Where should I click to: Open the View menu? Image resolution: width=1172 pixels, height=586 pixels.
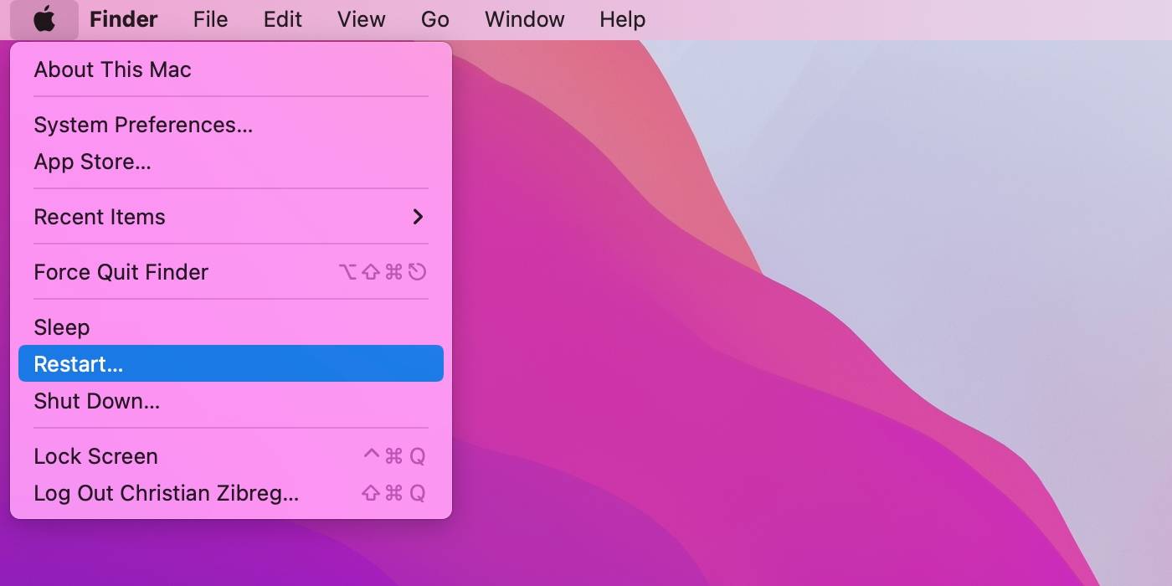pyautogui.click(x=361, y=19)
